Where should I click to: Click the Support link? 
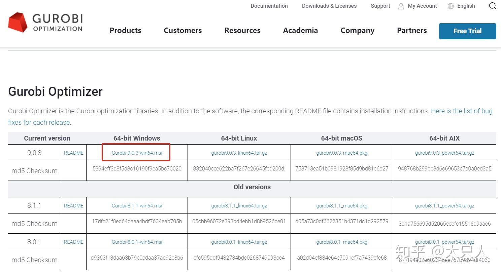[x=380, y=6]
